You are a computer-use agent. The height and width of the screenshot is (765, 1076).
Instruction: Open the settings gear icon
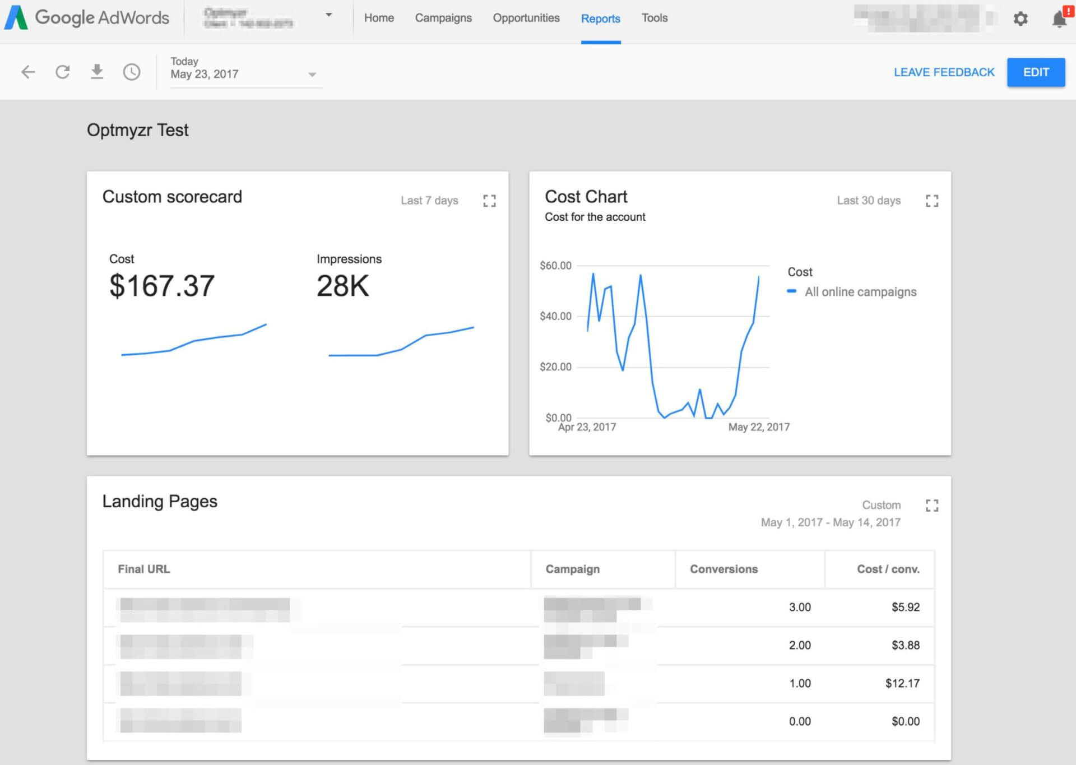(1021, 18)
